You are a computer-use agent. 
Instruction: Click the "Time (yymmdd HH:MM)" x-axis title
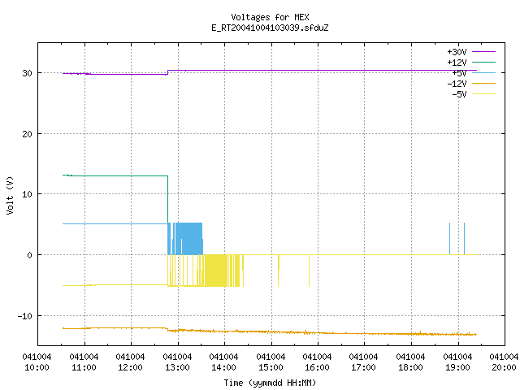[270, 383]
